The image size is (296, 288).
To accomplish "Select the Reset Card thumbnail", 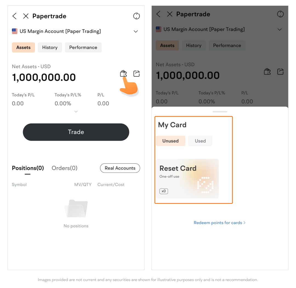I will pyautogui.click(x=187, y=178).
